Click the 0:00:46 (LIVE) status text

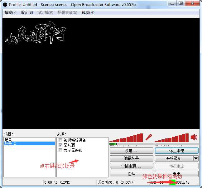[57, 182]
